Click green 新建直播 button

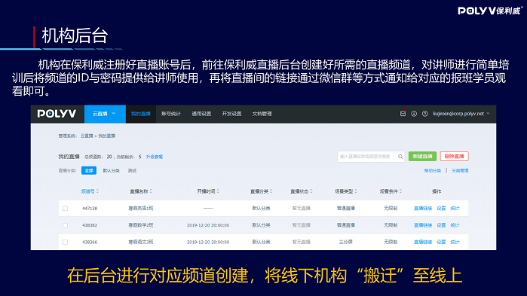click(x=422, y=157)
